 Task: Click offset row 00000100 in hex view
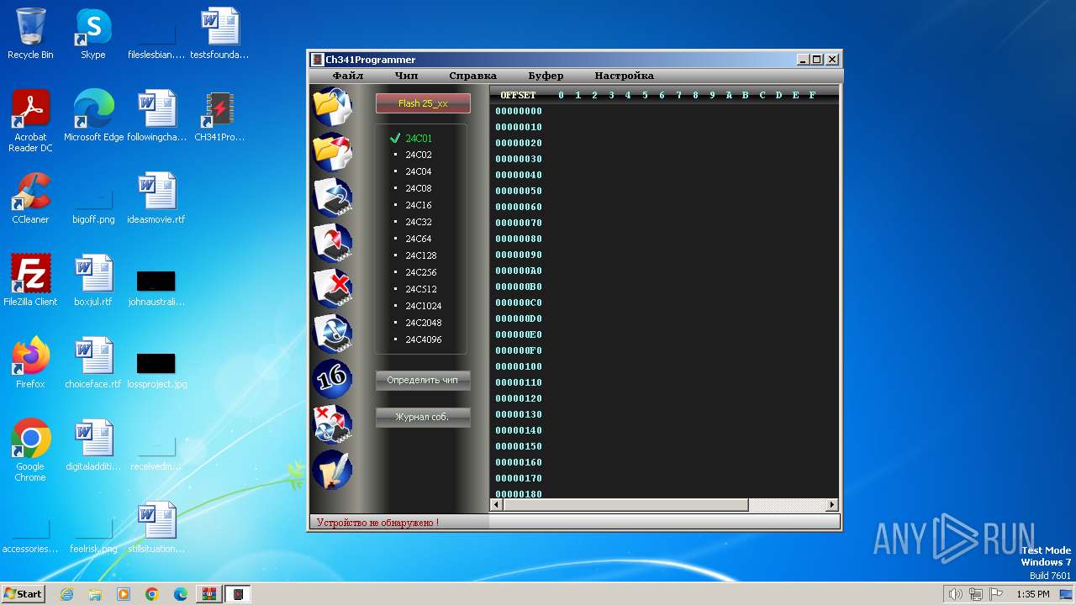[x=519, y=367]
